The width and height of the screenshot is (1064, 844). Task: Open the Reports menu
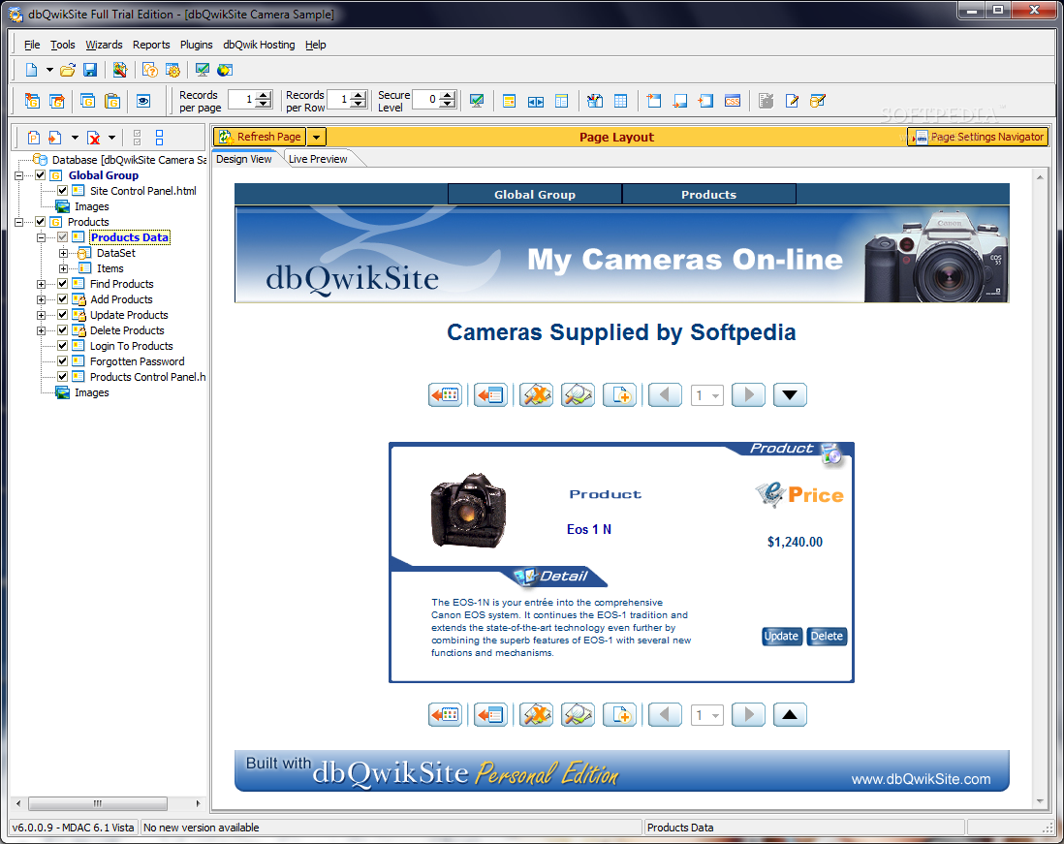click(x=151, y=45)
